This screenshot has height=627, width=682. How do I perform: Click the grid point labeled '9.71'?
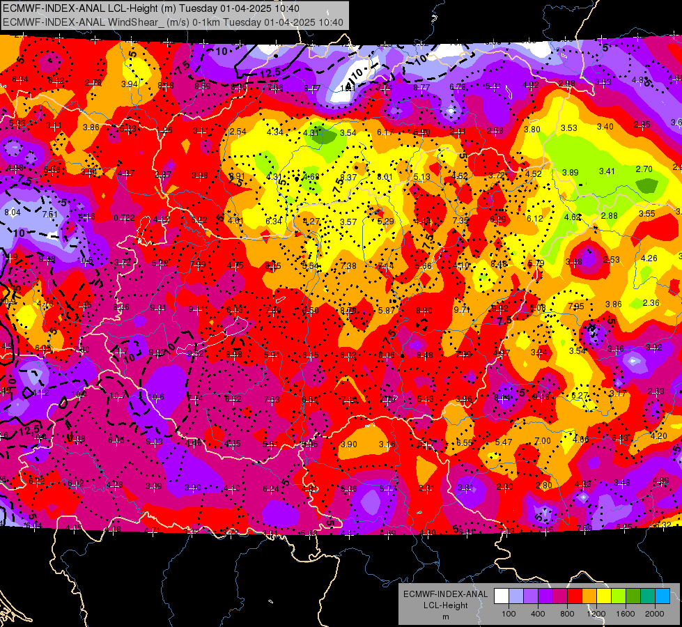pos(462,309)
